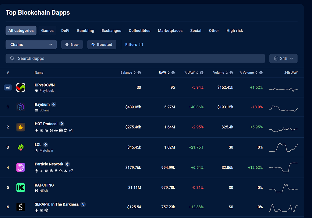Switch to the Other category tab
The width and height of the screenshot is (312, 218).
(214, 30)
